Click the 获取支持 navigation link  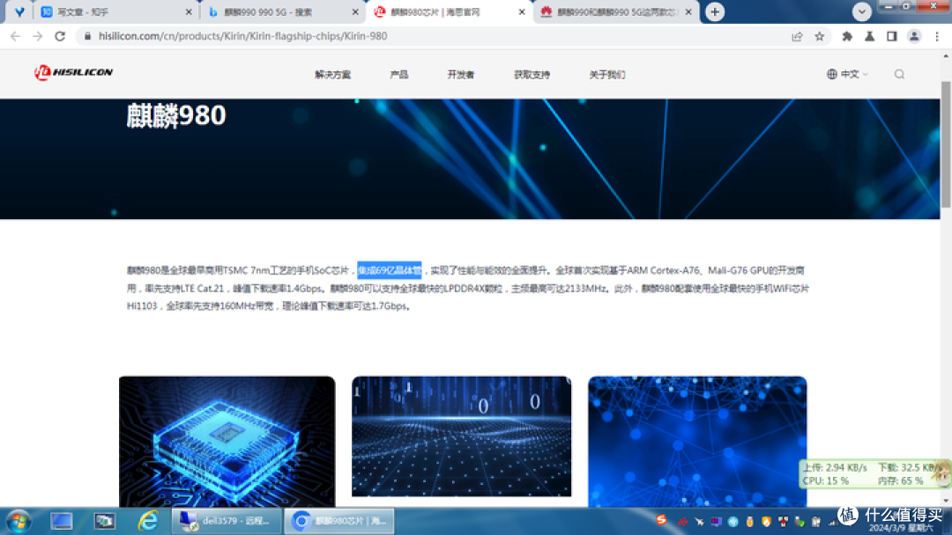[535, 75]
